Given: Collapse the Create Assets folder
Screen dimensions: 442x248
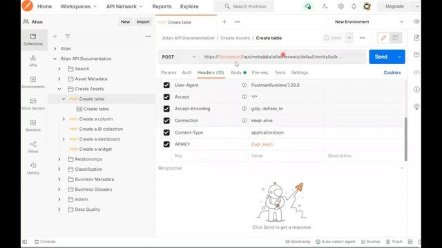Looking at the screenshot, I should click(x=59, y=89).
